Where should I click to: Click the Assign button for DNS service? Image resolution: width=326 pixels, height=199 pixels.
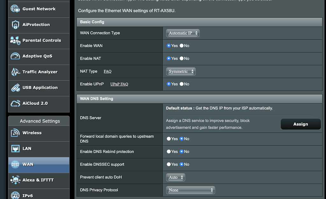coord(301,124)
